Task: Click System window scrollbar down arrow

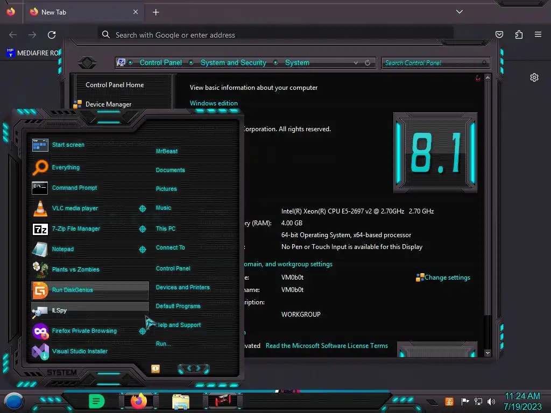Action: click(488, 353)
